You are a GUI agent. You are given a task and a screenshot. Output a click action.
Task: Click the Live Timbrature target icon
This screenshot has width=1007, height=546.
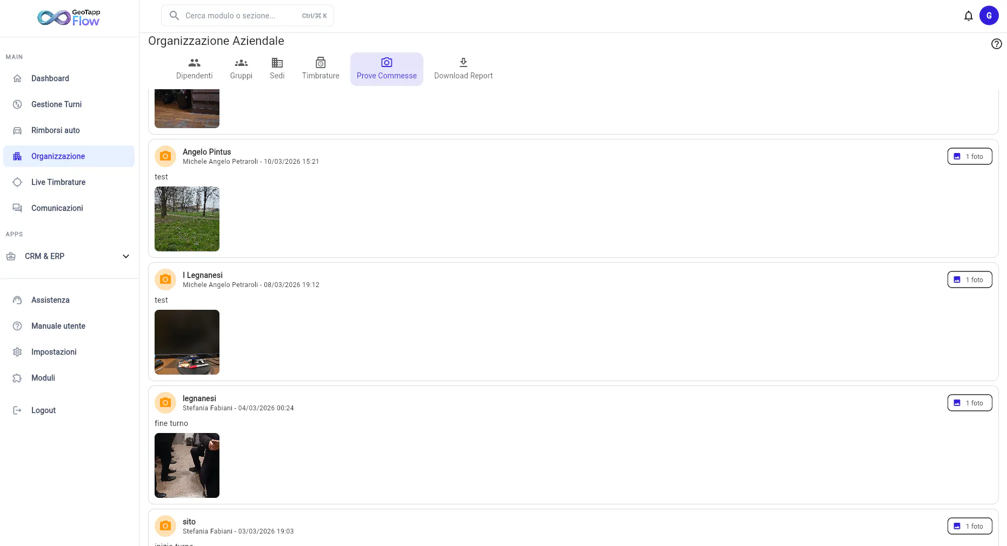(x=17, y=182)
